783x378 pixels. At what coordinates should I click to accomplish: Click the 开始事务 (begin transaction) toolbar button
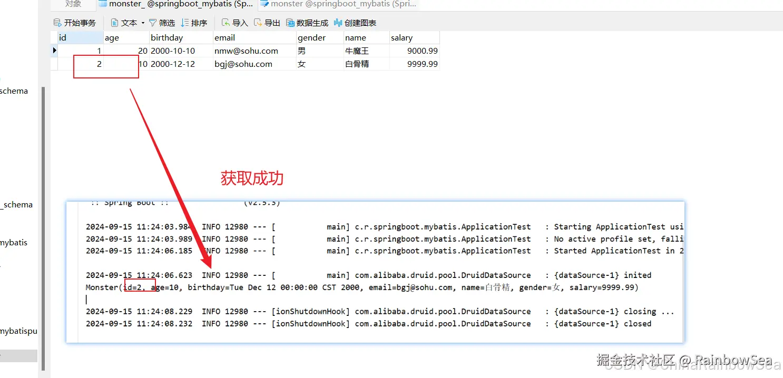[75, 23]
